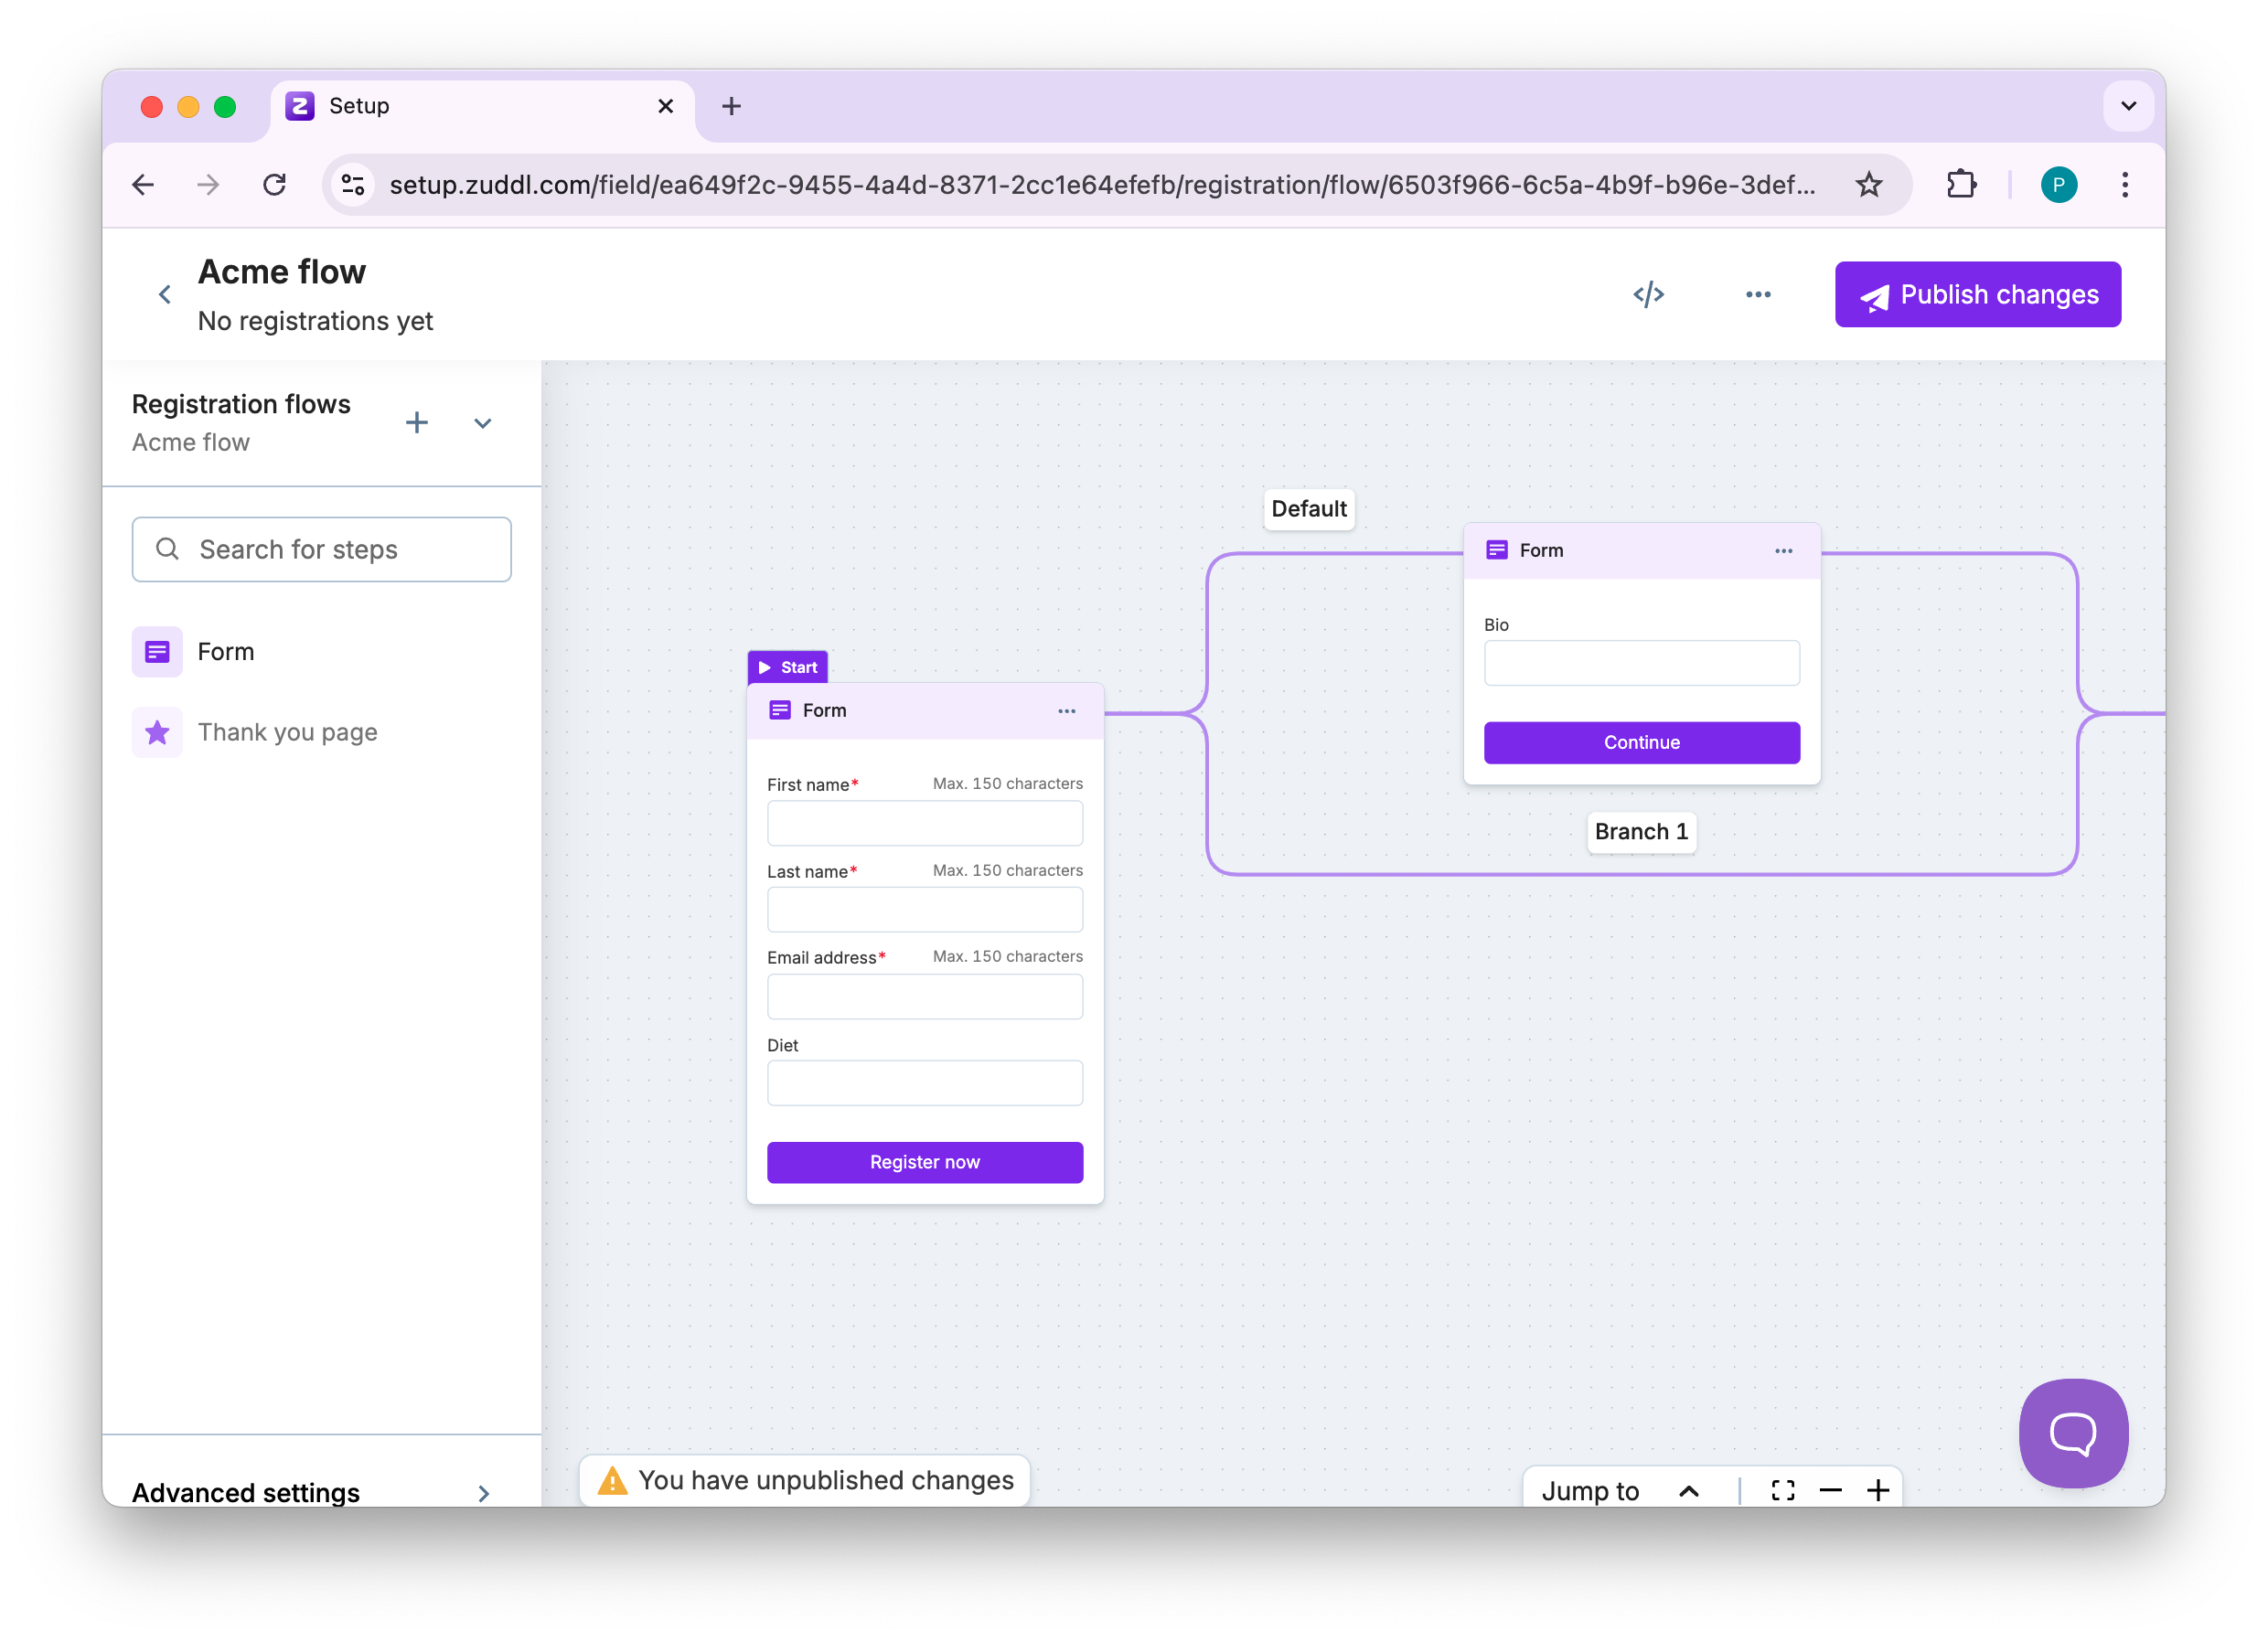Bookmark this page with star icon

[1868, 185]
